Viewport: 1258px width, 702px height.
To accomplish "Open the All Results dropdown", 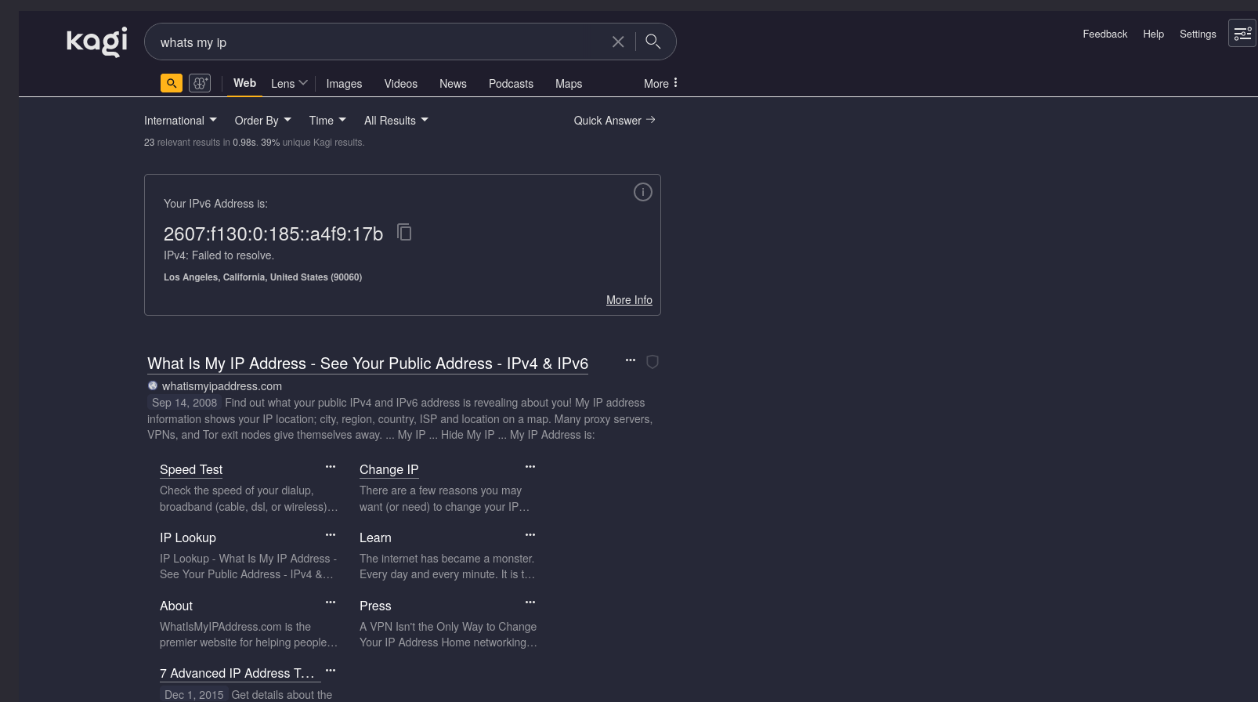I will tap(396, 121).
